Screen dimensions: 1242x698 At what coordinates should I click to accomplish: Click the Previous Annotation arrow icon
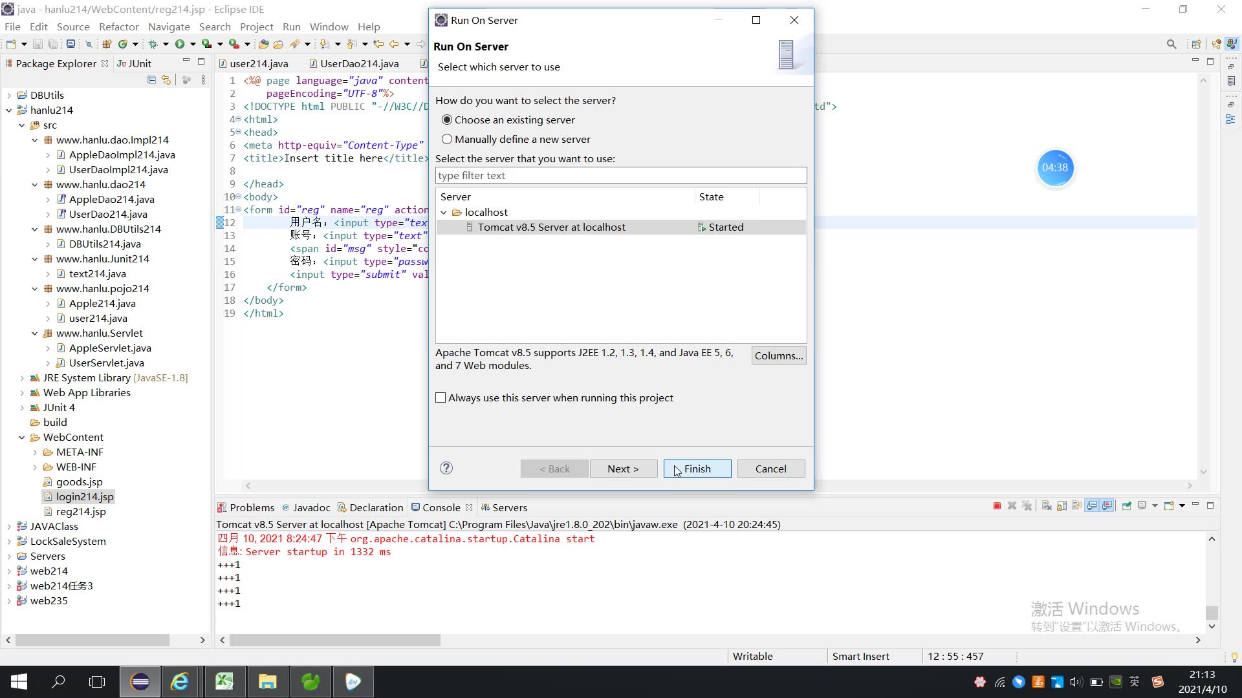(351, 44)
